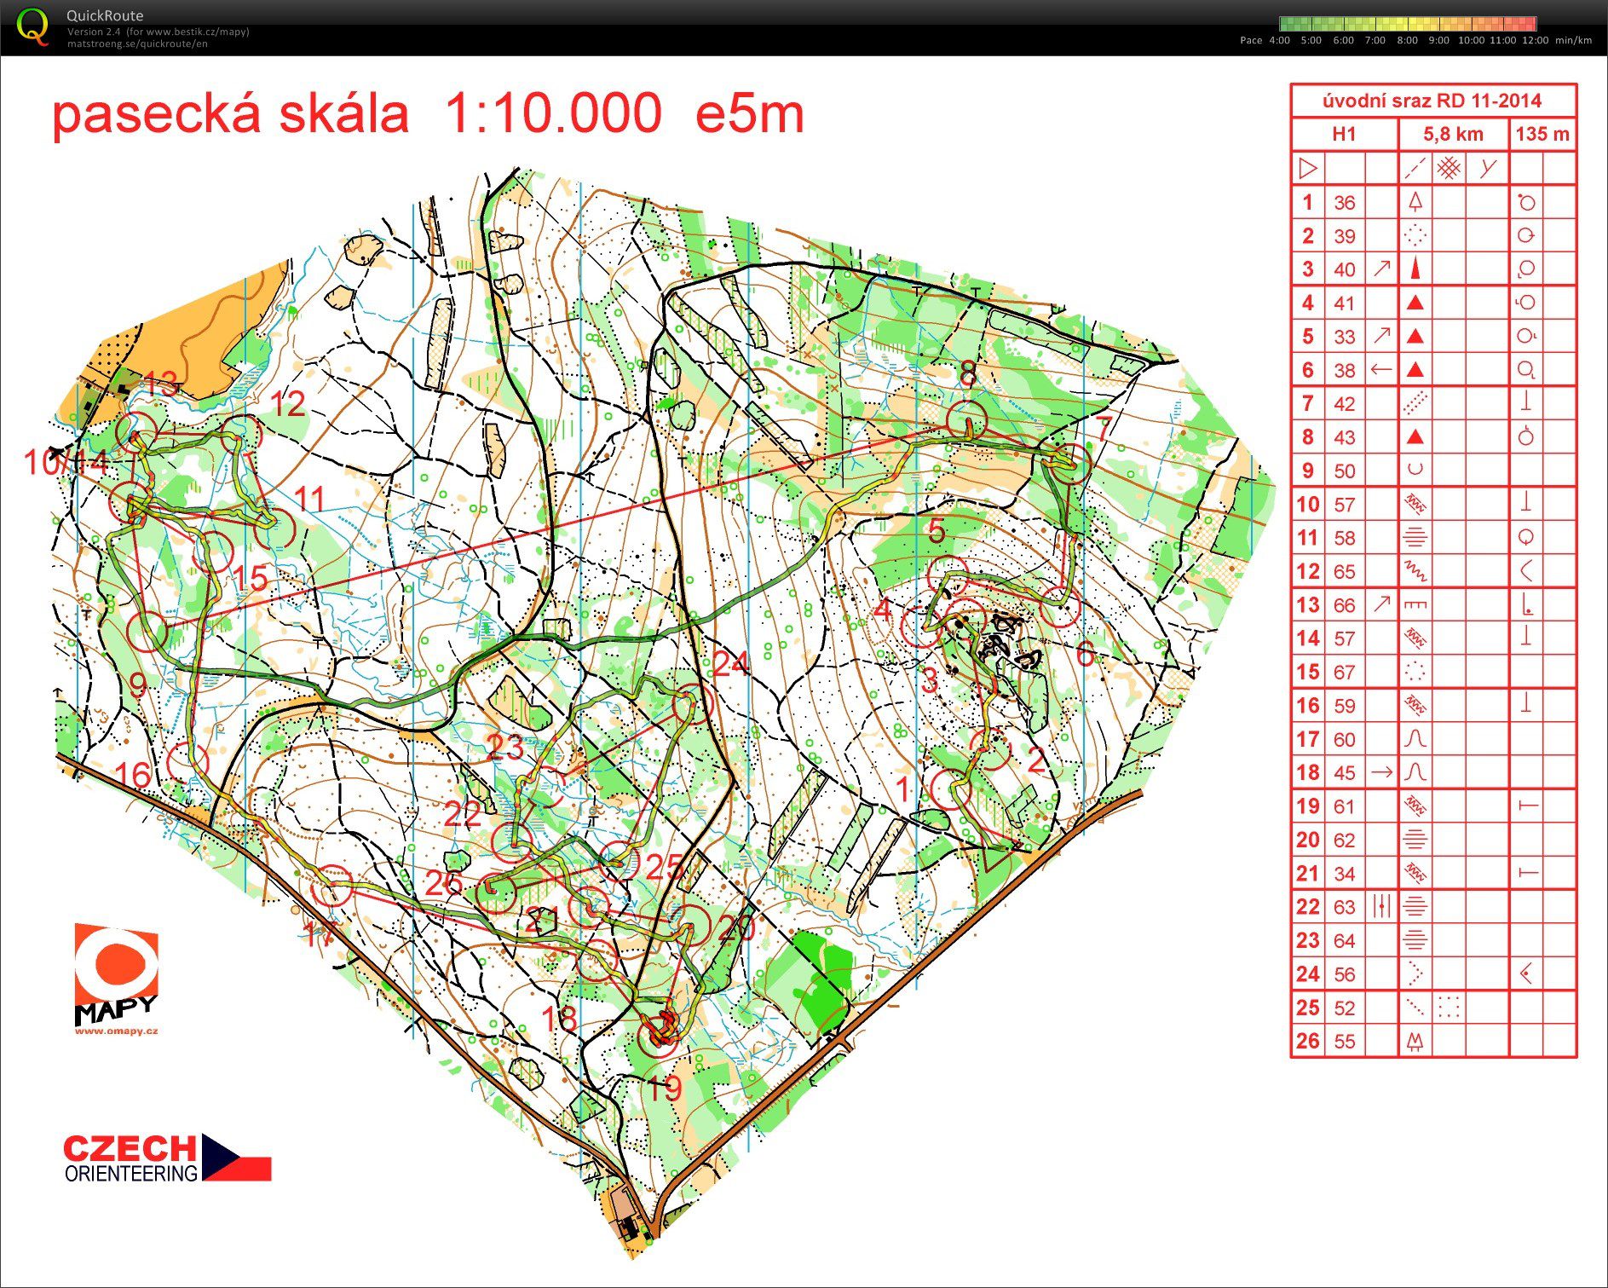1608x1288 pixels.
Task: Click the filled triangle symbol in control row 4
Action: [x=1415, y=303]
